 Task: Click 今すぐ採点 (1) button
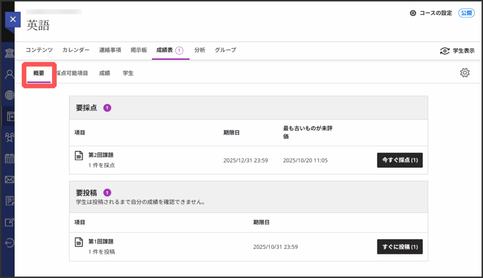(400, 160)
